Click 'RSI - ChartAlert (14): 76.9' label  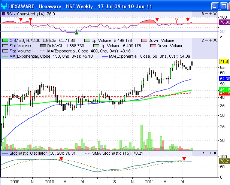tap(31, 14)
